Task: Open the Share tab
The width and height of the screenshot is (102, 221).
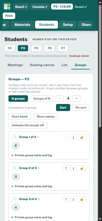Action: [86, 25]
